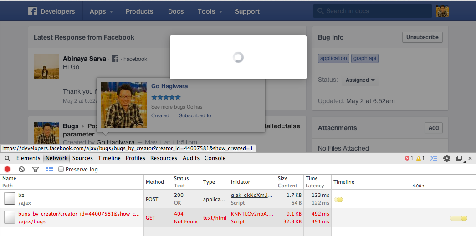Open the Apps dropdown menu
Image resolution: width=476 pixels, height=236 pixels.
point(101,11)
